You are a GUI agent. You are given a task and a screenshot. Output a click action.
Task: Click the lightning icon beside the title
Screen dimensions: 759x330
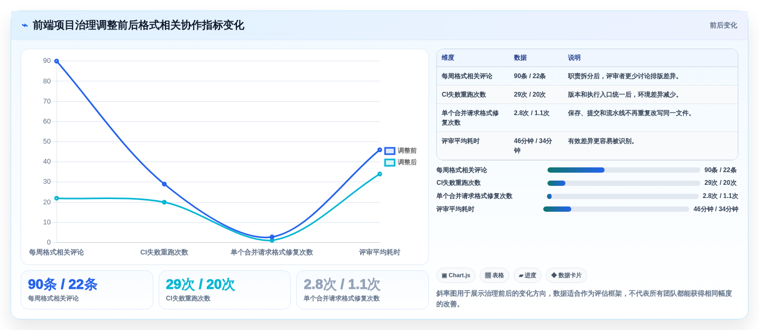point(25,25)
